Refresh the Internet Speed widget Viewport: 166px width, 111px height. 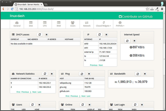[127, 41]
